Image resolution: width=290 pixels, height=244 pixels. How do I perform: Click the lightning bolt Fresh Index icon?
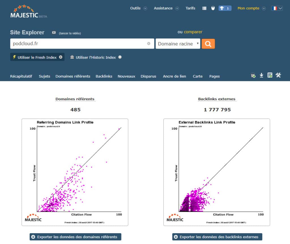click(14, 57)
